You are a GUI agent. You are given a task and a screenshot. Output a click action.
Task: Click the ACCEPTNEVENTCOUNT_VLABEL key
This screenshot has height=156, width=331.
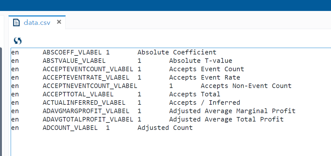pos(90,86)
